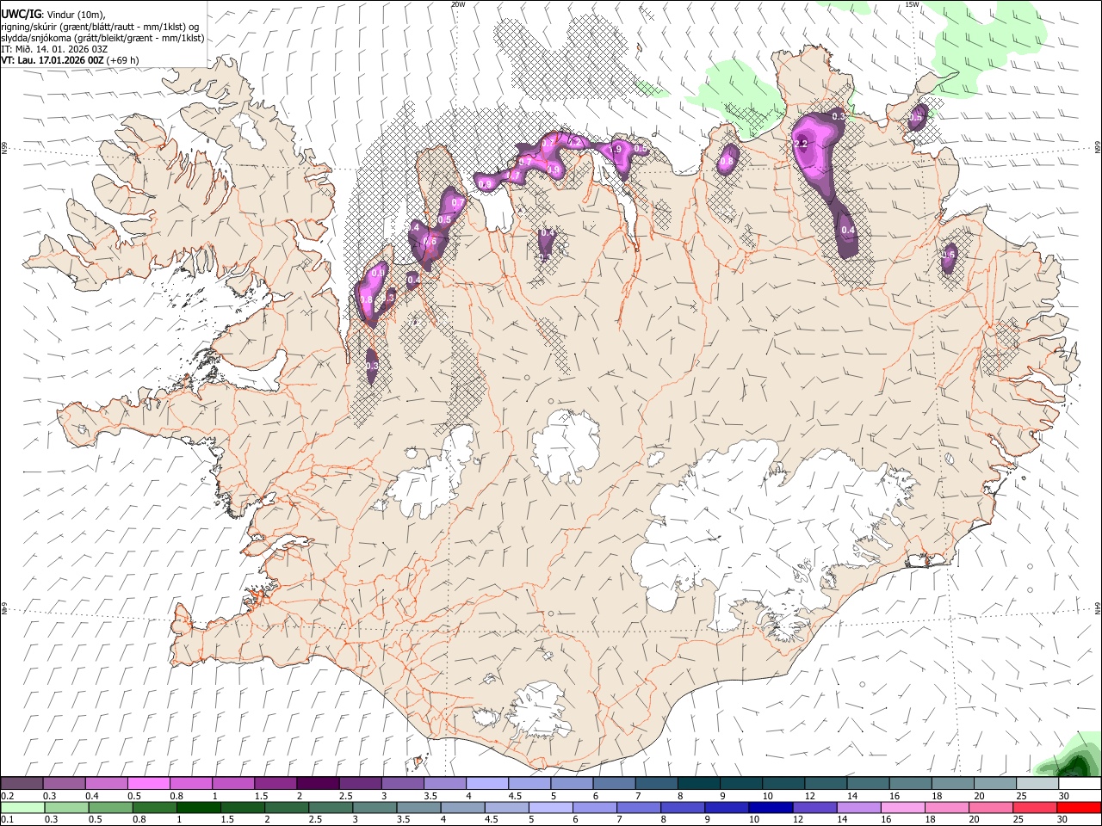Pick the lower legend pink swatch between 16 and 18
The height and width of the screenshot is (826, 1102).
click(901, 807)
